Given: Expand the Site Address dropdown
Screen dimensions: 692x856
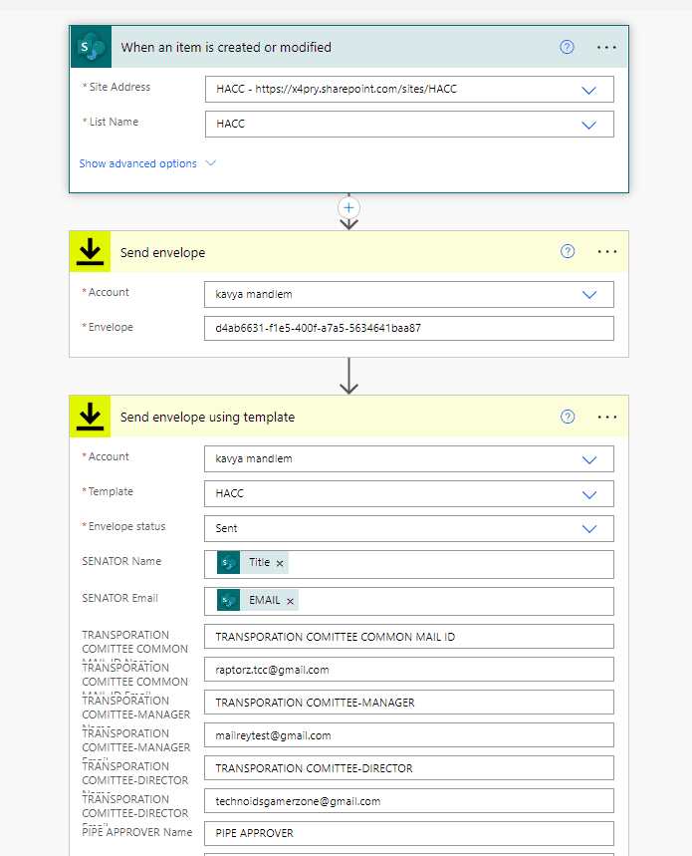Looking at the screenshot, I should coord(588,90).
